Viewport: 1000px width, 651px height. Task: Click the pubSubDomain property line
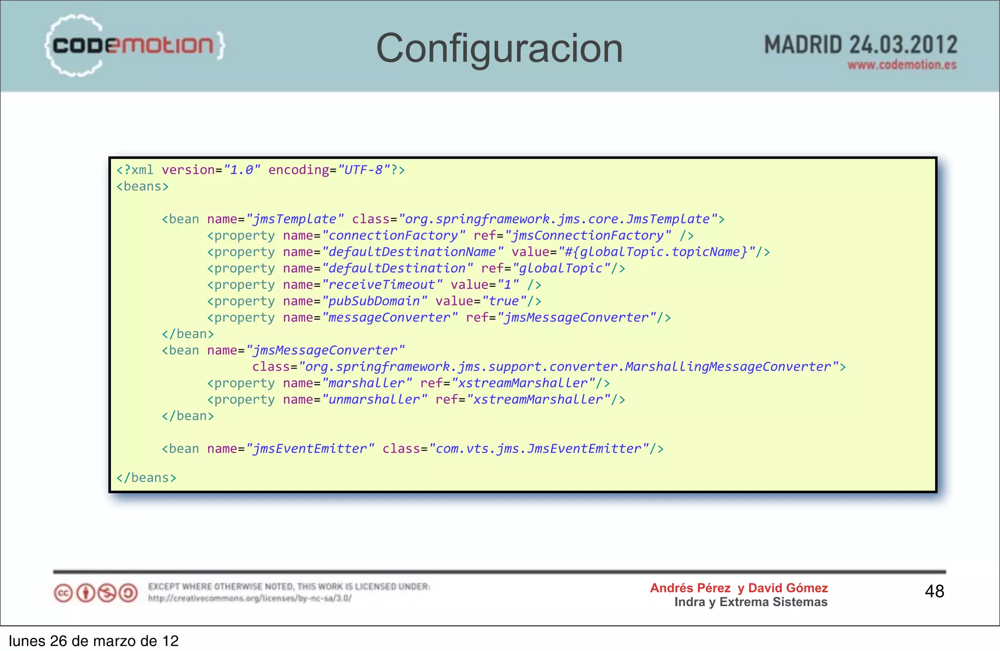click(374, 301)
